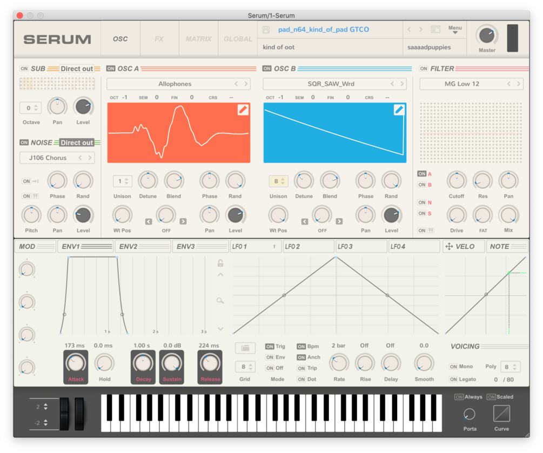
Task: Edit OSC B wavetable with pencil icon
Action: pyautogui.click(x=399, y=110)
